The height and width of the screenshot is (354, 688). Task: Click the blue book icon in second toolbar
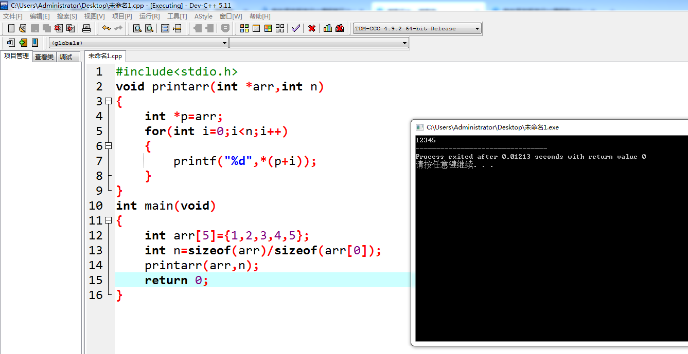pyautogui.click(x=35, y=43)
